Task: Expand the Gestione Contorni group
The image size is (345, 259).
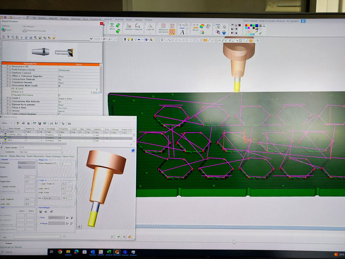Action: [x=10, y=73]
